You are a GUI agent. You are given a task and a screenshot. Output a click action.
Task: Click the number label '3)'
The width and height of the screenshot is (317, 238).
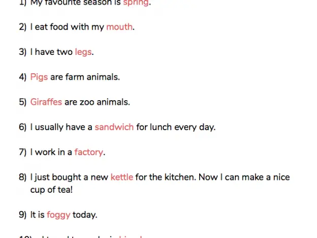[23, 52]
